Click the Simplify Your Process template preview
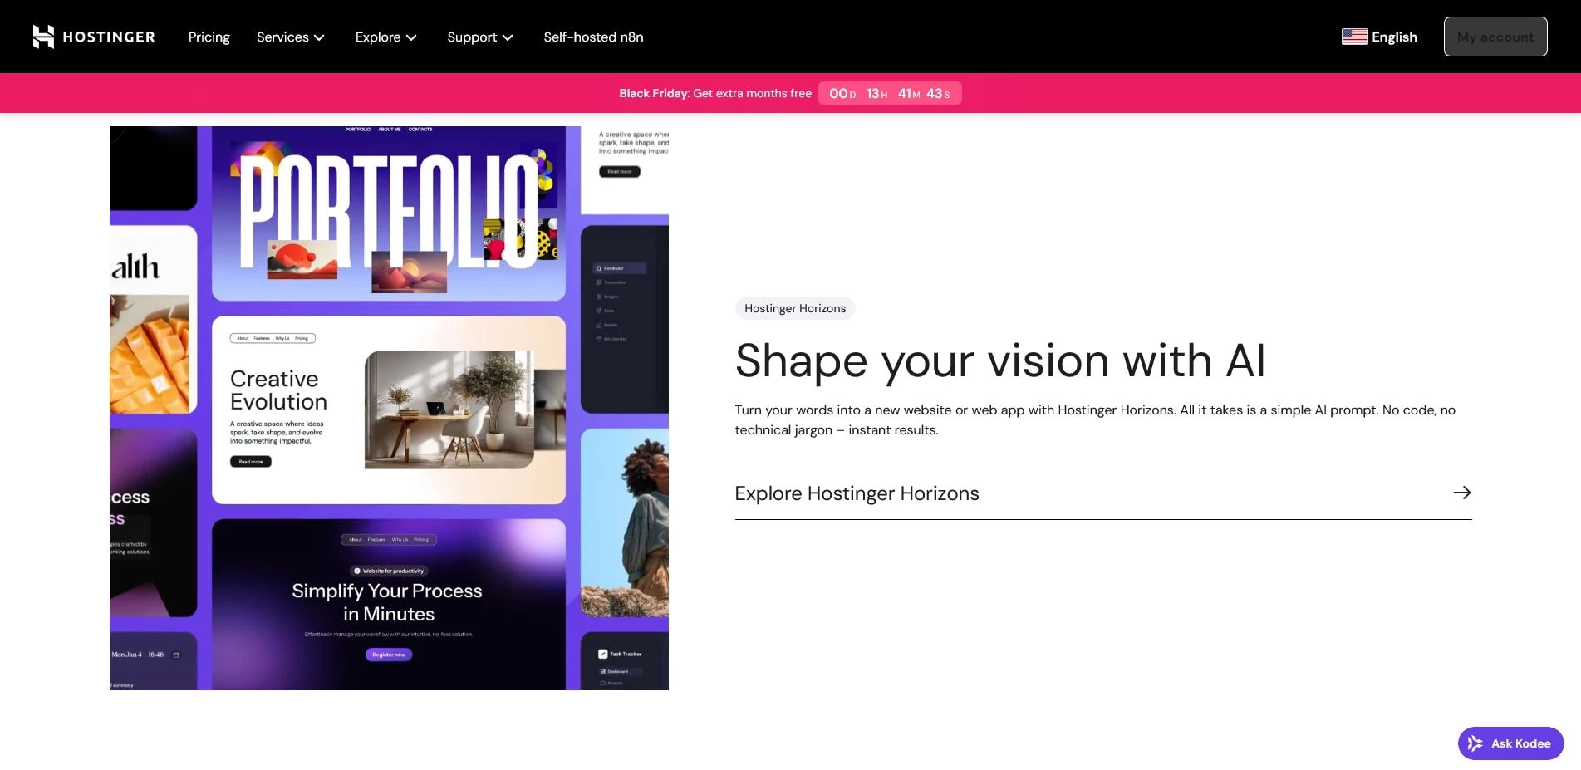 tap(388, 604)
